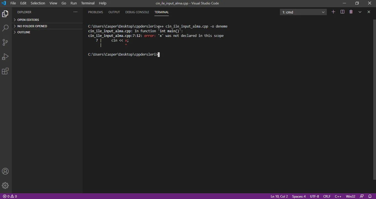Click the g++ compile command text
The image size is (376, 199).
click(193, 26)
